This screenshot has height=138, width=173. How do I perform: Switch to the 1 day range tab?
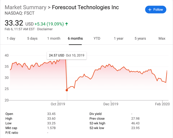point(11,39)
